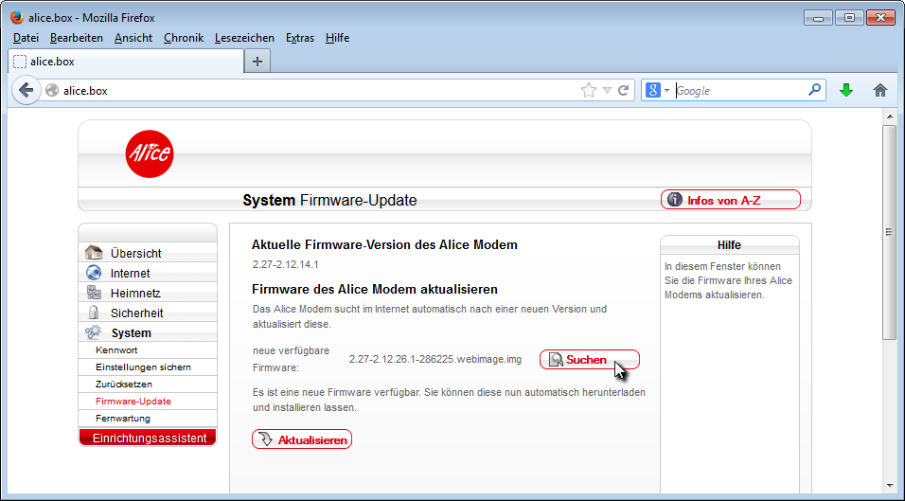905x501 pixels.
Task: Click the Hilfe panel heading
Action: [x=729, y=244]
